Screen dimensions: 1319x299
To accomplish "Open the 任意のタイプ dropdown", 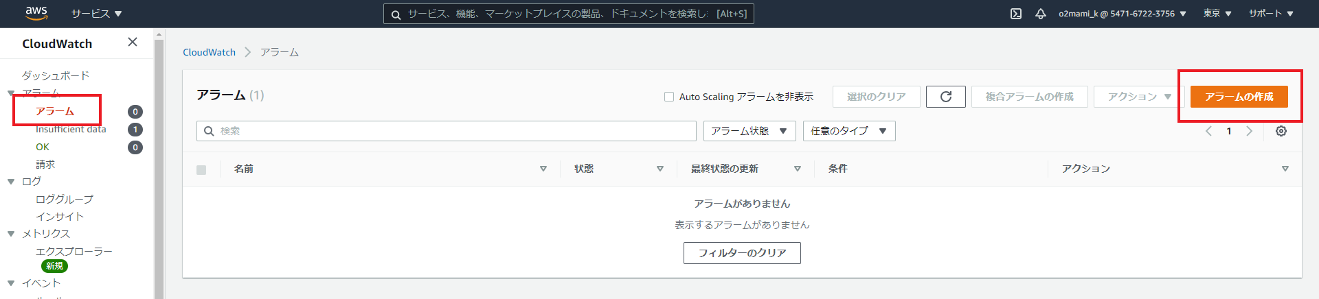I will pyautogui.click(x=848, y=131).
